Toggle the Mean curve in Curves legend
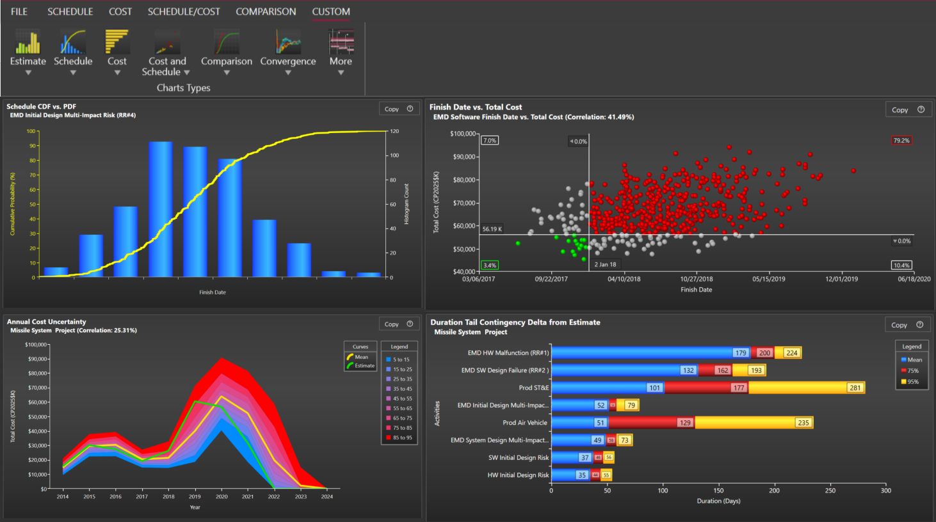Image resolution: width=936 pixels, height=522 pixels. [360, 357]
